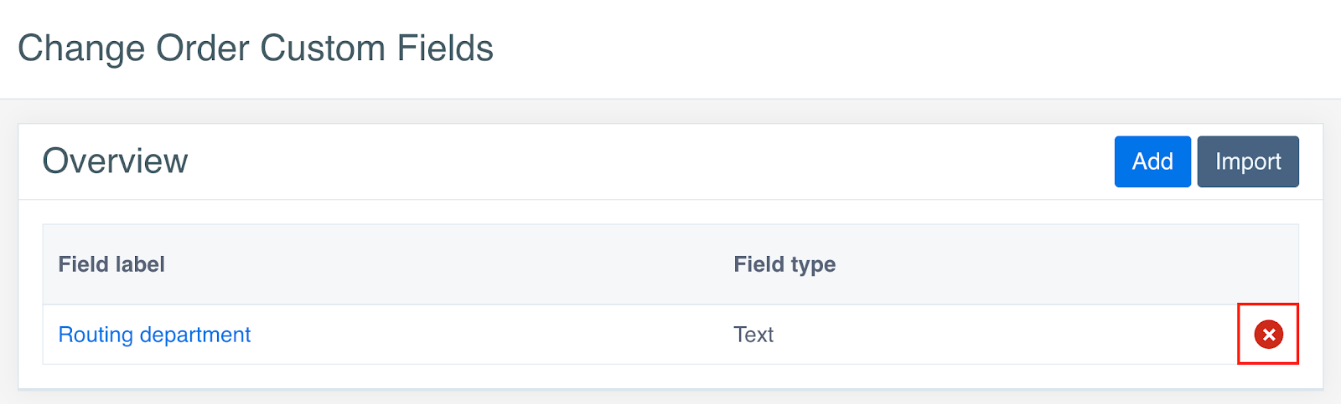Delete the Routing department custom field

coord(1268,335)
